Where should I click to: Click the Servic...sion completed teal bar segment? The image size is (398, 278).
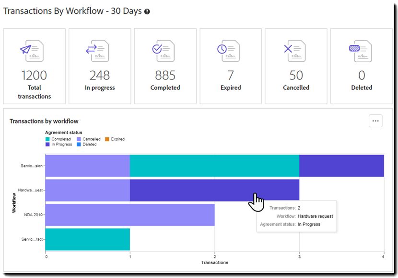click(214, 166)
